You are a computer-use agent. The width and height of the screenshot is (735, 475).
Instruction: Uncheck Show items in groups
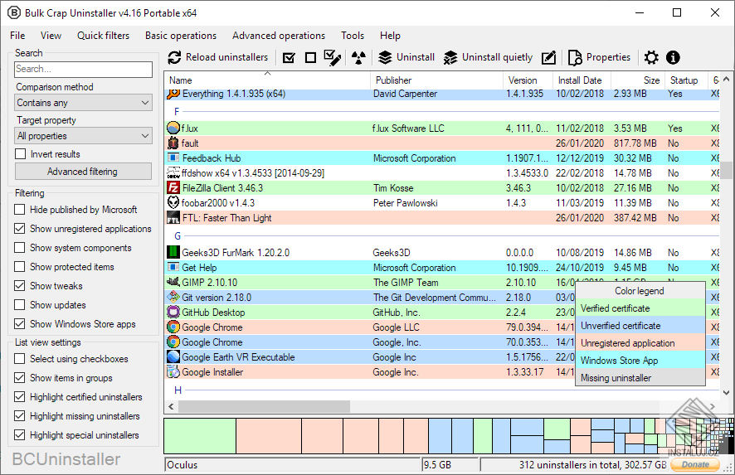pyautogui.click(x=20, y=377)
